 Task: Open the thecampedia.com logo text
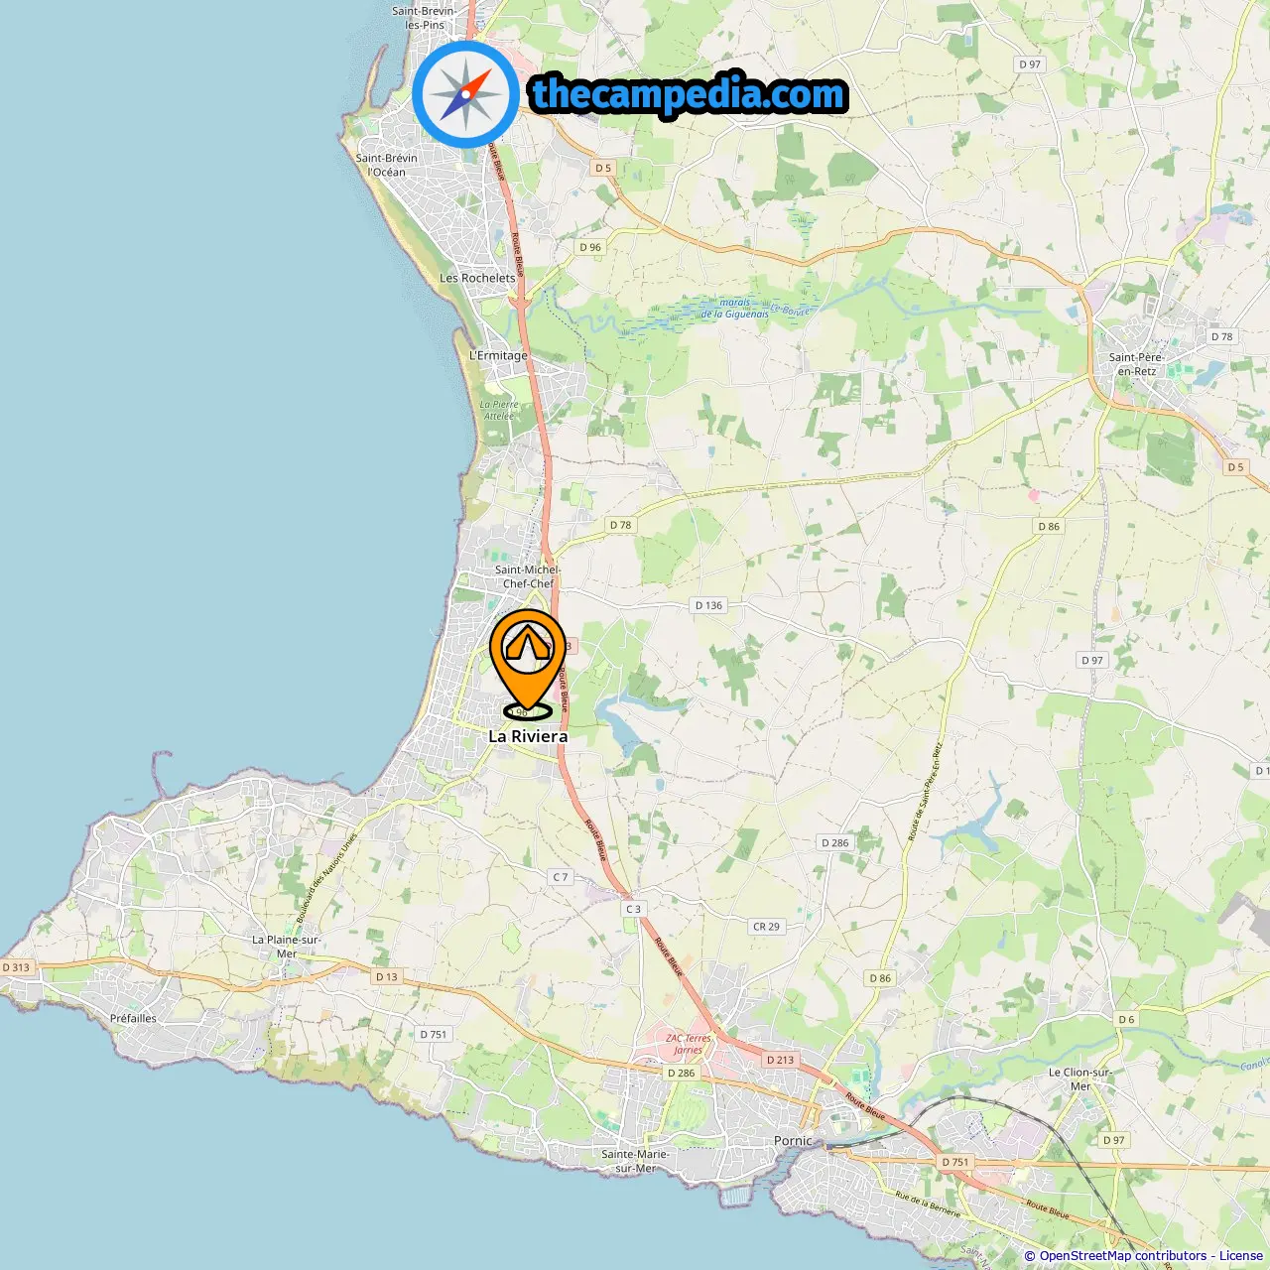(x=689, y=95)
